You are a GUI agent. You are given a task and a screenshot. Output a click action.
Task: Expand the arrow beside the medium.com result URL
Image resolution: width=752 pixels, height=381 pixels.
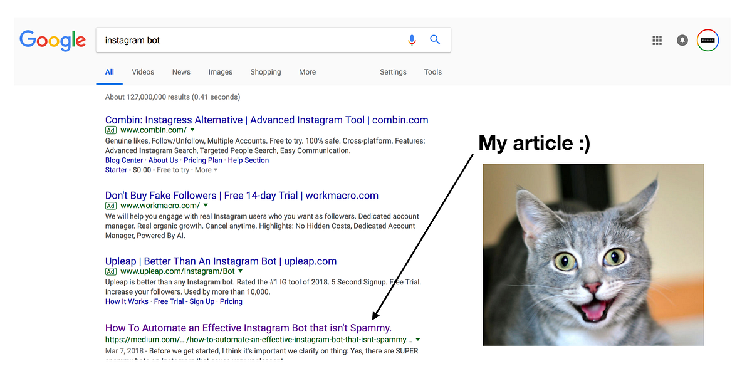[x=418, y=339]
